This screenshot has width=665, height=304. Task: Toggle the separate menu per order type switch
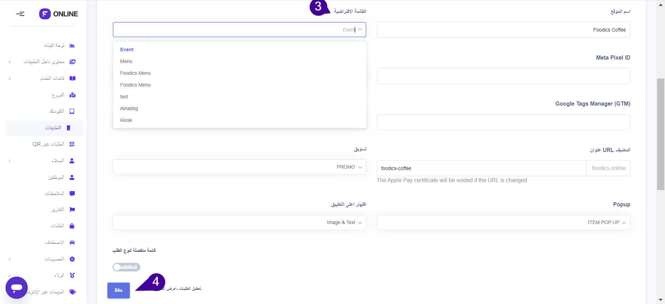click(x=126, y=267)
